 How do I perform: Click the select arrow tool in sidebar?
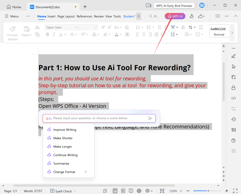tap(233, 66)
